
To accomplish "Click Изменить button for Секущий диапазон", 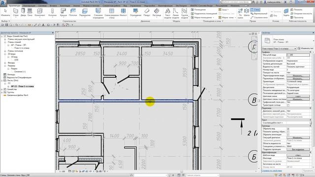I will coord(298,138).
